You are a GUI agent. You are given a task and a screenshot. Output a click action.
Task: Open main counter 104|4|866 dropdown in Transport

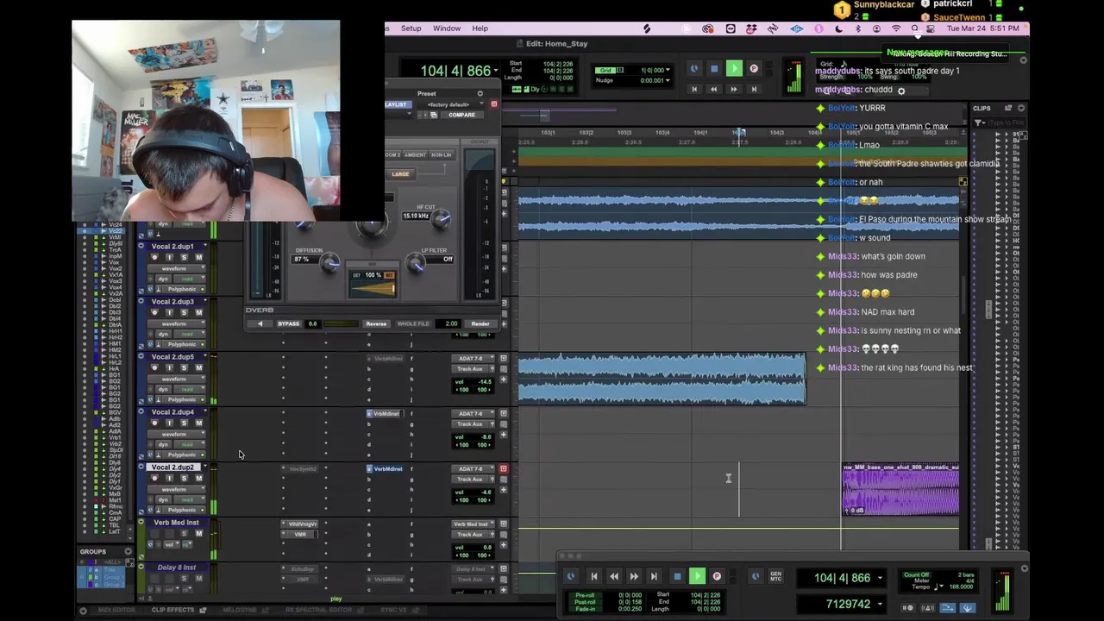(x=880, y=578)
